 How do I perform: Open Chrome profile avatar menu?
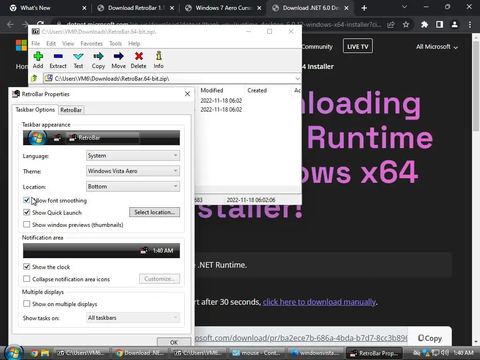(455, 24)
